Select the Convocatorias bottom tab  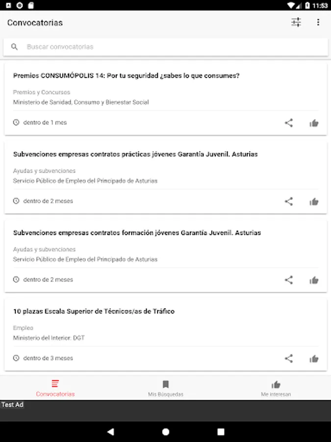(55, 388)
